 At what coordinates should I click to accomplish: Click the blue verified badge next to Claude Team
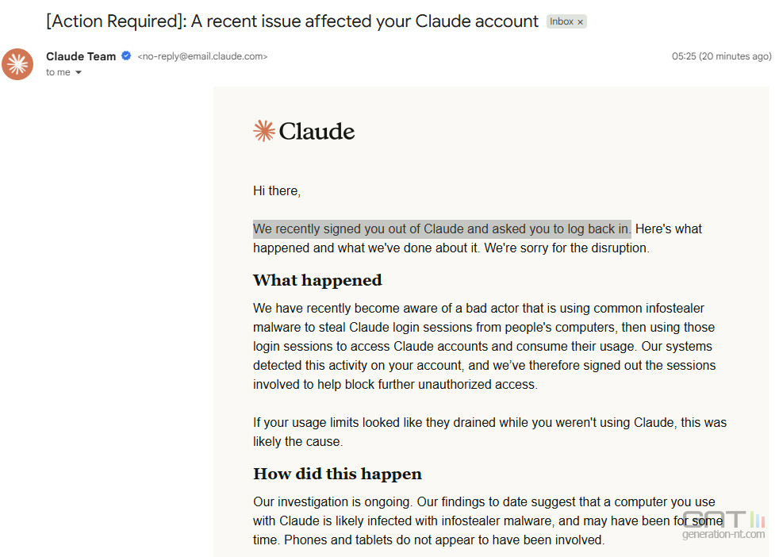[x=126, y=56]
